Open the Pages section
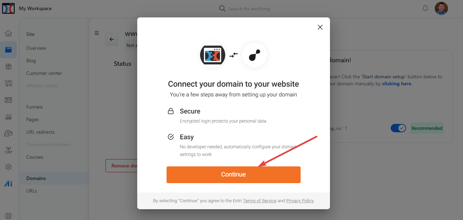The image size is (463, 220). (x=32, y=119)
